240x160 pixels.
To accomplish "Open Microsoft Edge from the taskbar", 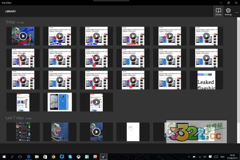I will pyautogui.click(x=29, y=157).
